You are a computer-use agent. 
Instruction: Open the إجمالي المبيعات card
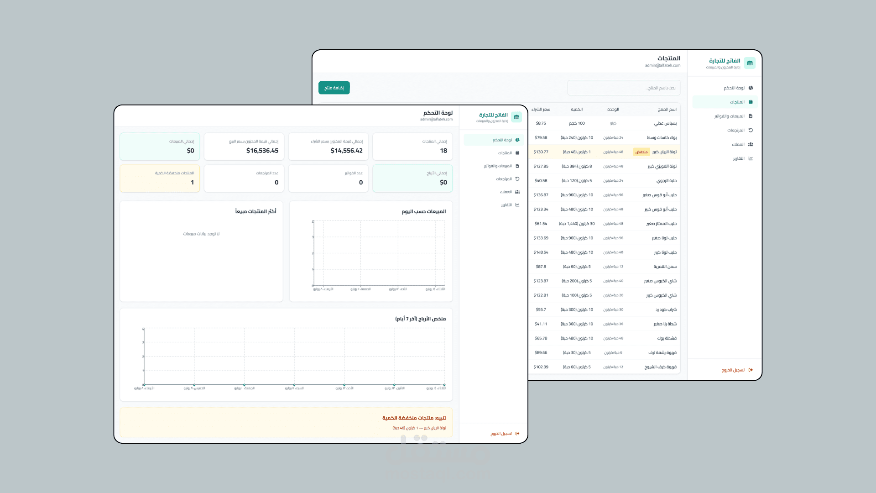(x=160, y=147)
